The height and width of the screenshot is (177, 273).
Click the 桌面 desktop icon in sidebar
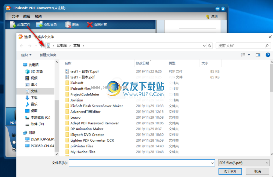[x=27, y=111]
